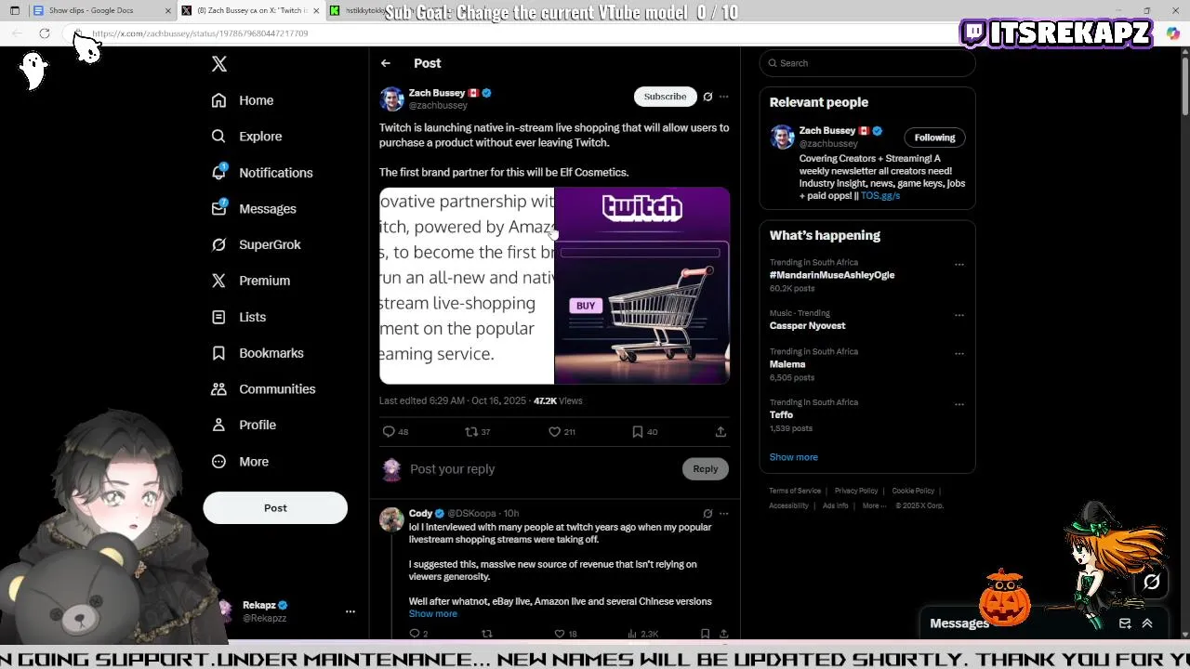Share Zach Bussey's post via share icon
The height and width of the screenshot is (669, 1190).
click(721, 432)
